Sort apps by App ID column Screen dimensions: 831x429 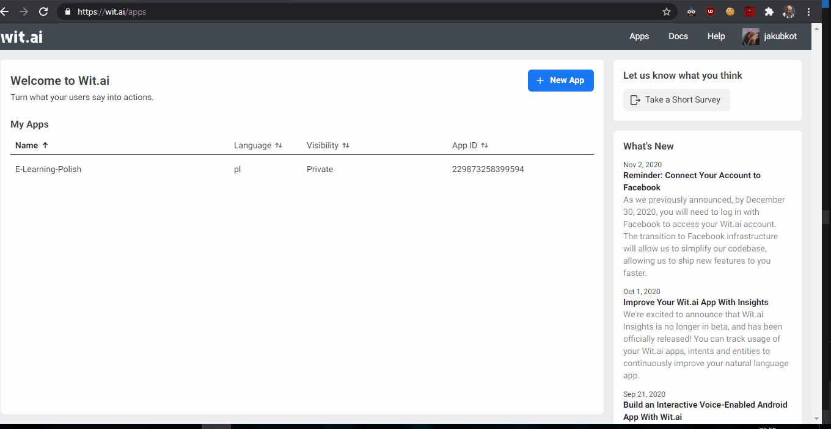[470, 145]
